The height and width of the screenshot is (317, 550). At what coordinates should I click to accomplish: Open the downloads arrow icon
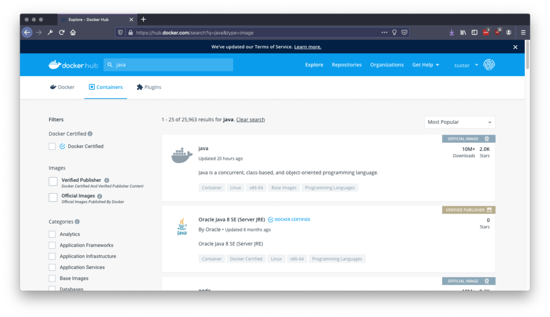tap(451, 33)
